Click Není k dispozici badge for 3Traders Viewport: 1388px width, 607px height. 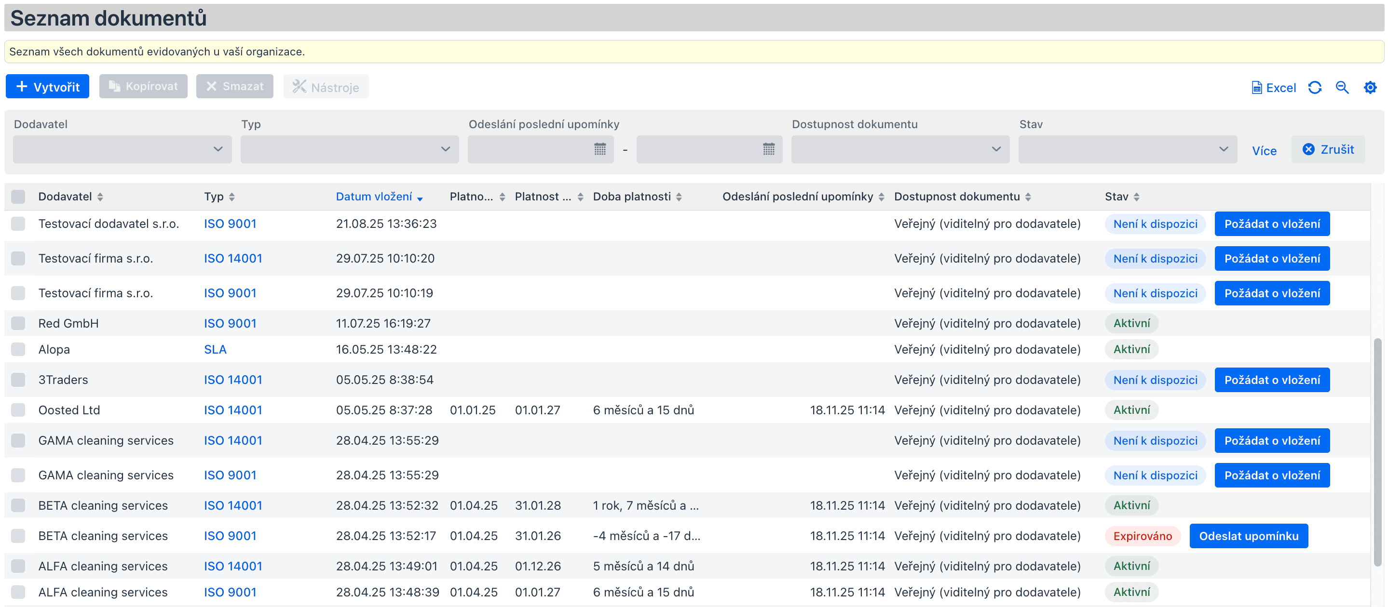[1155, 380]
